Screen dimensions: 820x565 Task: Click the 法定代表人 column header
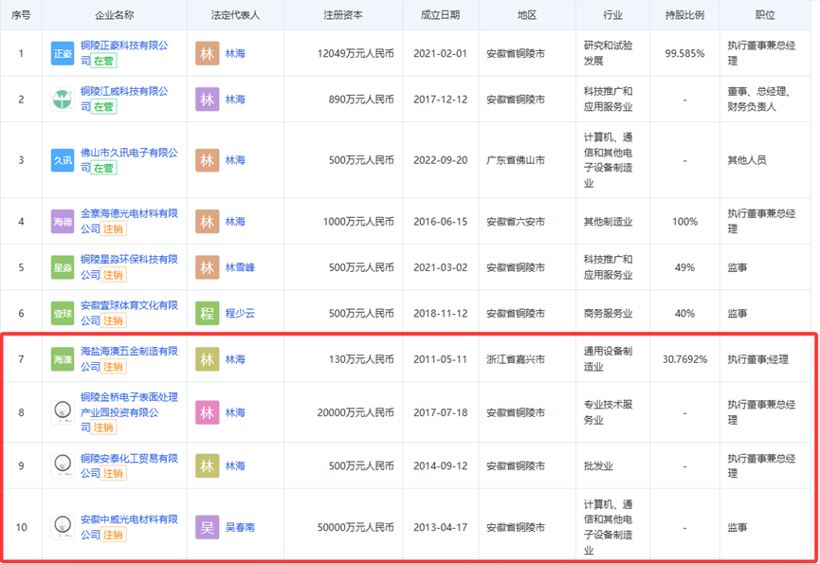click(235, 15)
